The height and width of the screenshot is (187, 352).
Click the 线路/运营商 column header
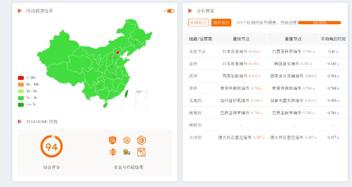200,39
